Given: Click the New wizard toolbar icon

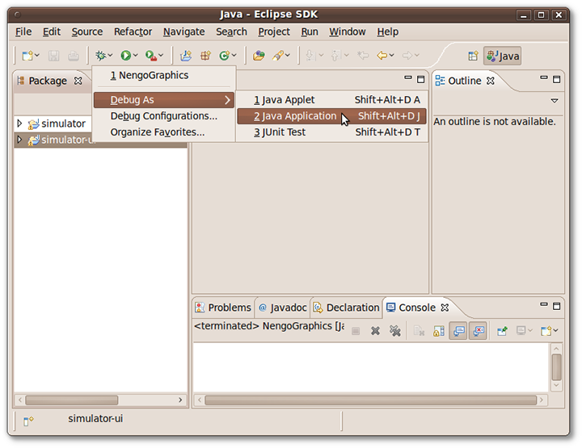Looking at the screenshot, I should pos(27,56).
